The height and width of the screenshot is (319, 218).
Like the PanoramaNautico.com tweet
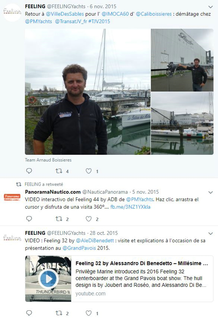(89, 219)
